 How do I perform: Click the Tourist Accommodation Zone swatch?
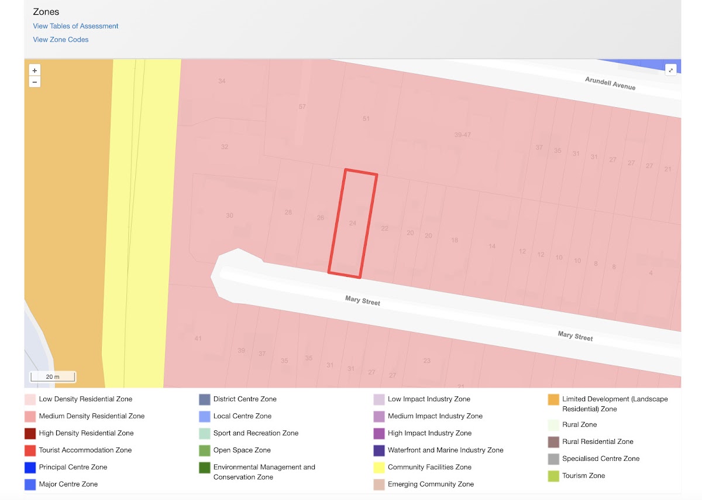click(29, 451)
